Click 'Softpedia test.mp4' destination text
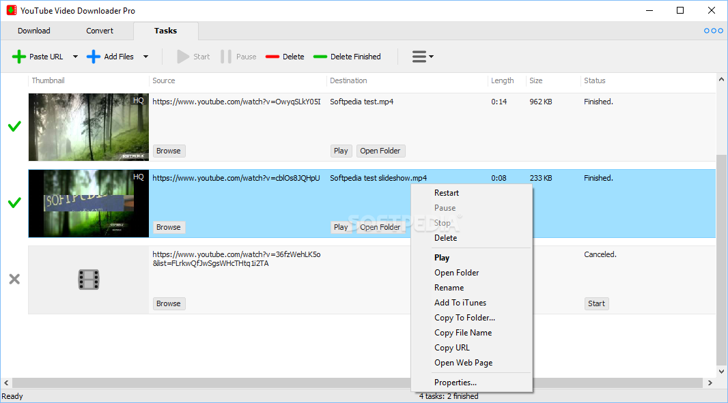 click(362, 102)
